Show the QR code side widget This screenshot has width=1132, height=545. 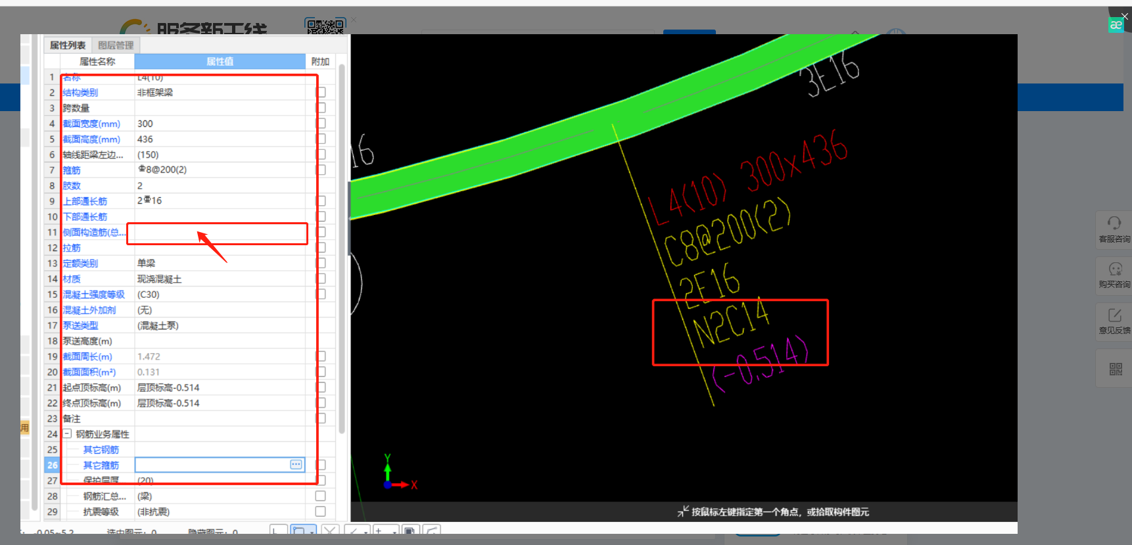click(1116, 369)
